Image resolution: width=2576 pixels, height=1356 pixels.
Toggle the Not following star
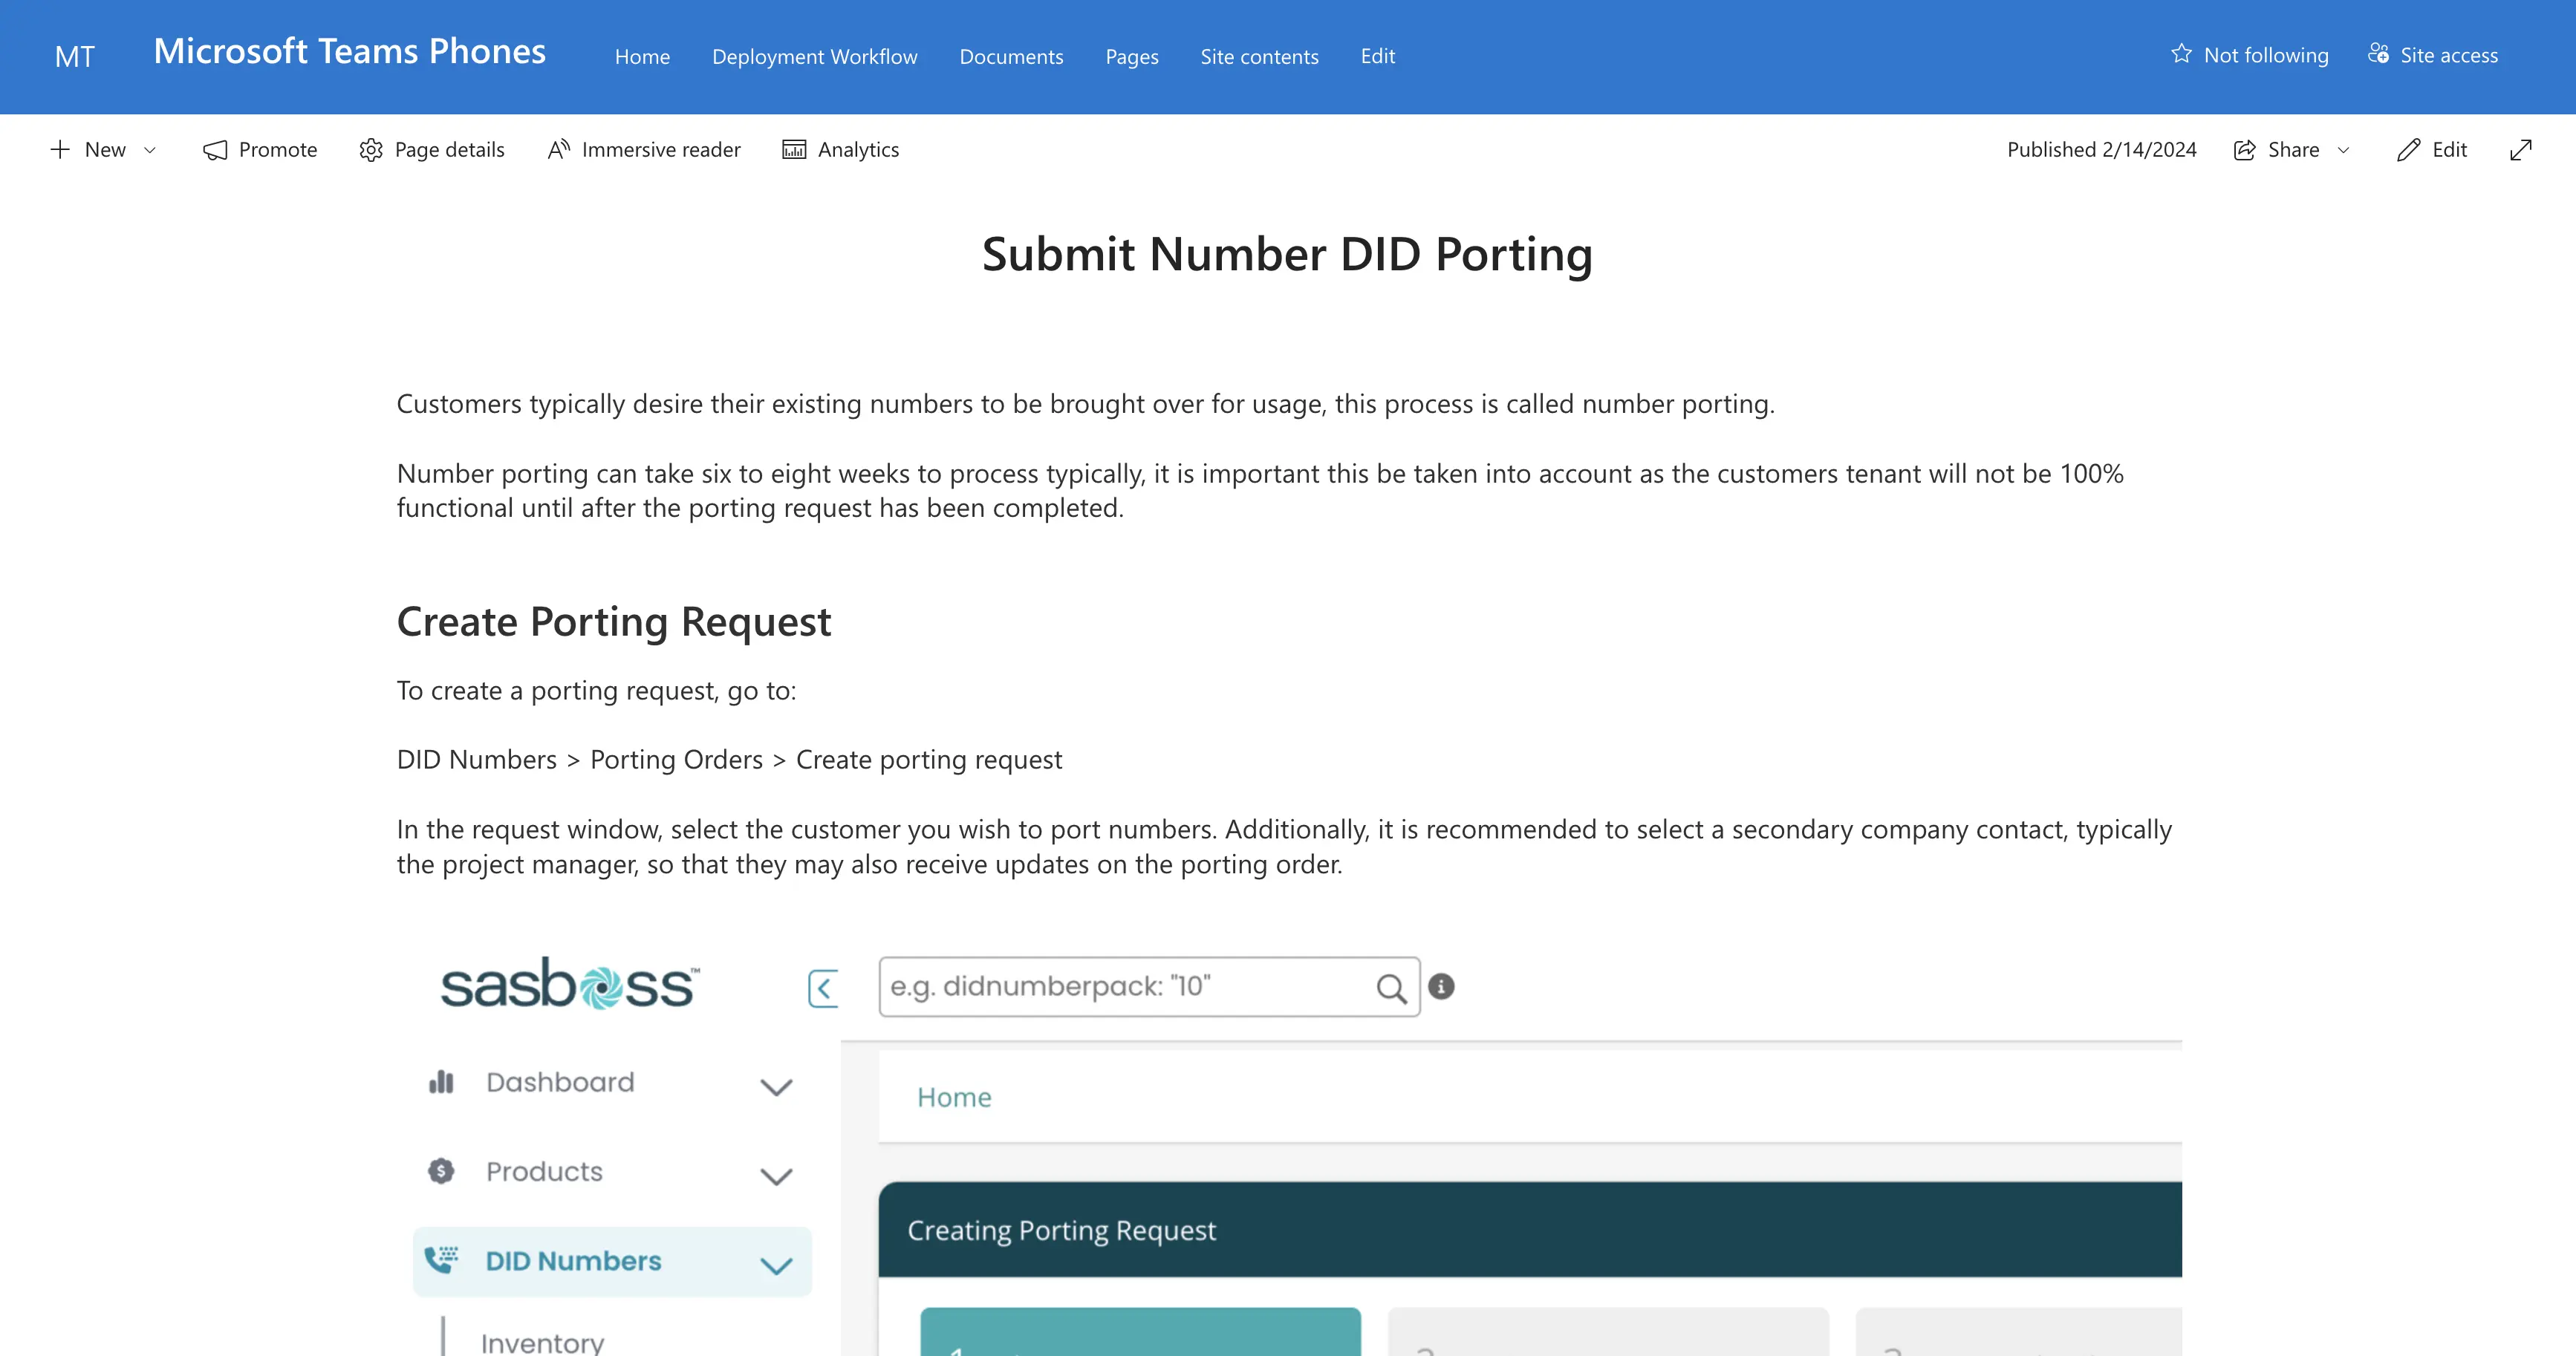(x=2181, y=54)
